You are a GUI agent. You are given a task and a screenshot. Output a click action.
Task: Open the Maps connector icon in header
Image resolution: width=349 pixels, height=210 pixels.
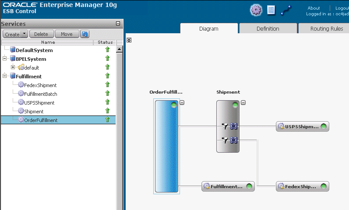point(286,10)
